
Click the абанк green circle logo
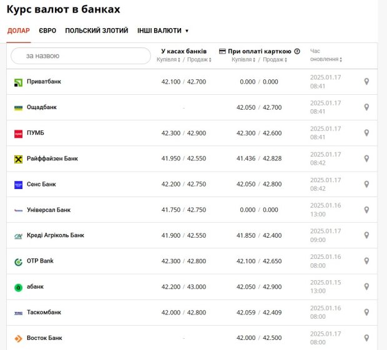pyautogui.click(x=18, y=288)
